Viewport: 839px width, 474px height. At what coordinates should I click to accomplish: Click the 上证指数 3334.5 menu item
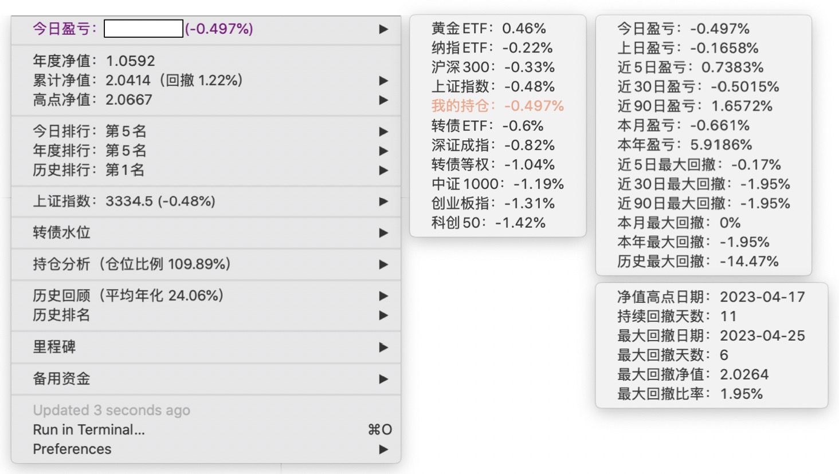(124, 202)
